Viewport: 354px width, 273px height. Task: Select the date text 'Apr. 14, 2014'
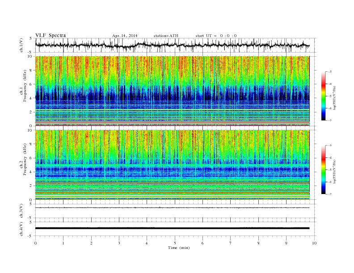(x=125, y=36)
